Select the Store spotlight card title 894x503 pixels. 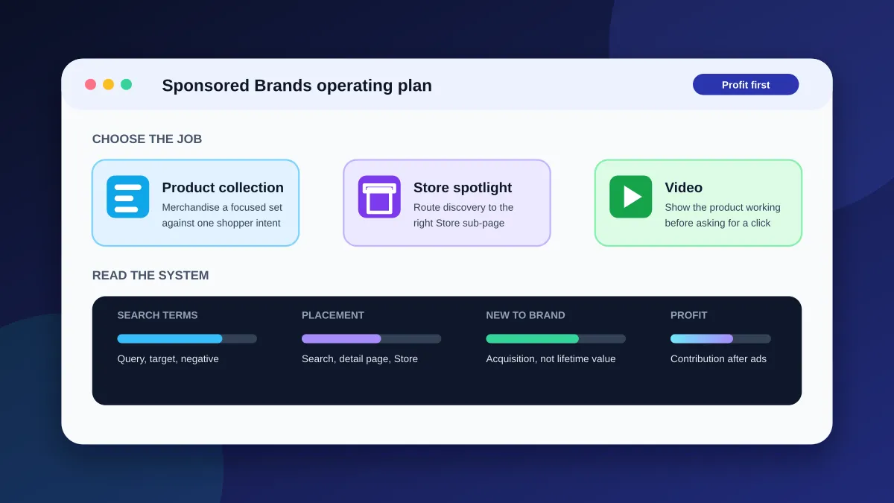pos(463,188)
